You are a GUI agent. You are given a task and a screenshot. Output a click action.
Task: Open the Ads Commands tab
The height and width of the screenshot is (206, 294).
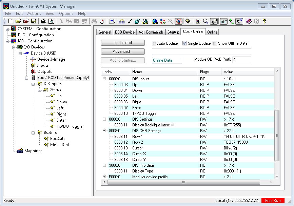point(151,32)
